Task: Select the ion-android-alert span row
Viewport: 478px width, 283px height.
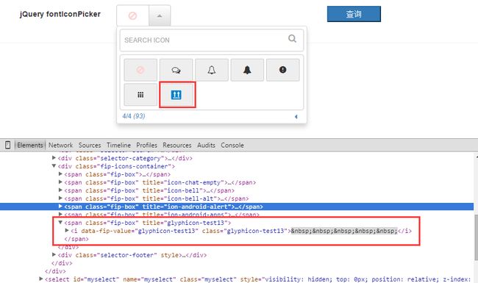Action: (237, 207)
